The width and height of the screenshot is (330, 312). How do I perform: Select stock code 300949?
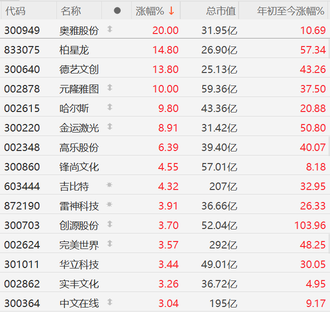tap(22, 30)
